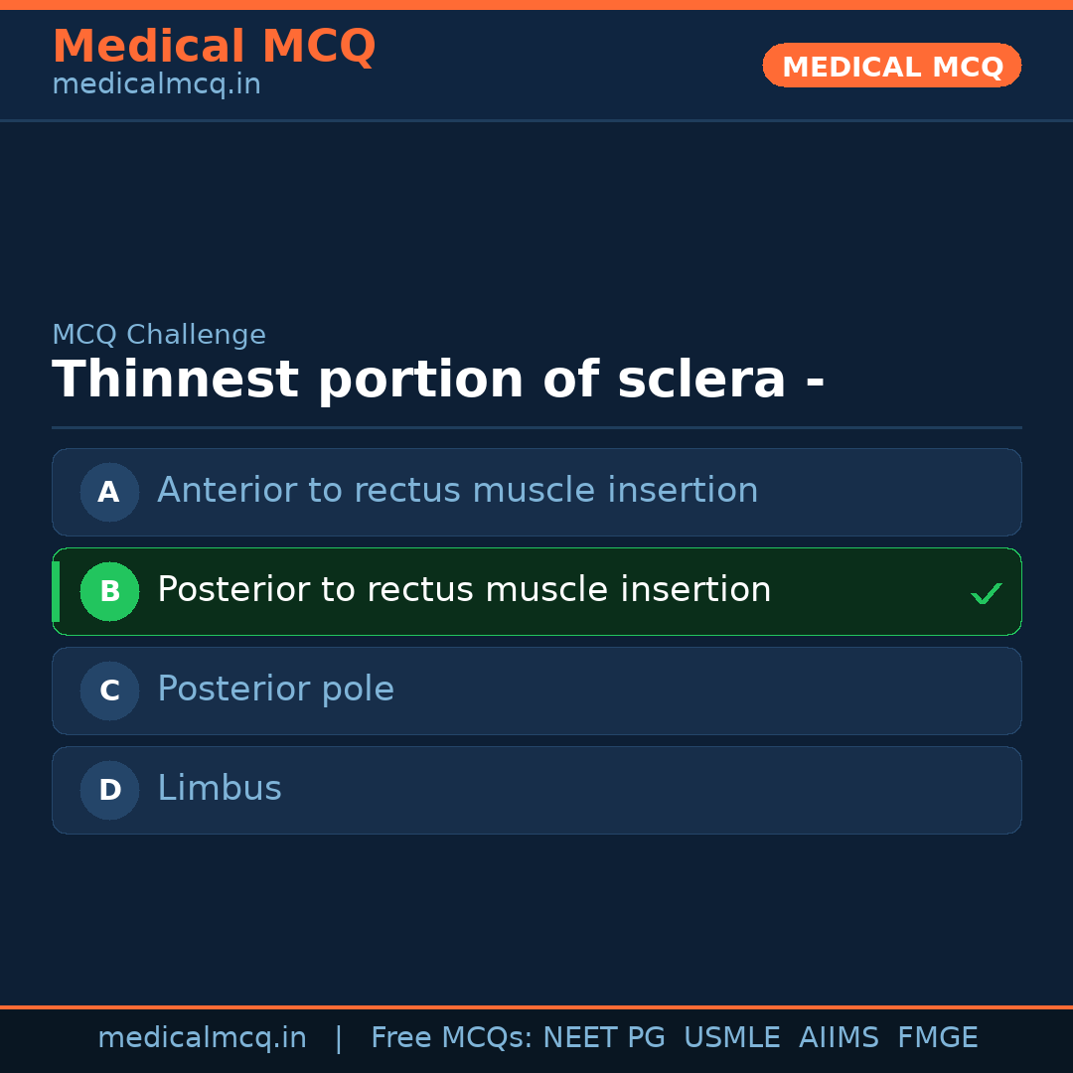Click the orange MEDICAL MCQ badge
The width and height of the screenshot is (1073, 1073).
pyautogui.click(x=891, y=66)
